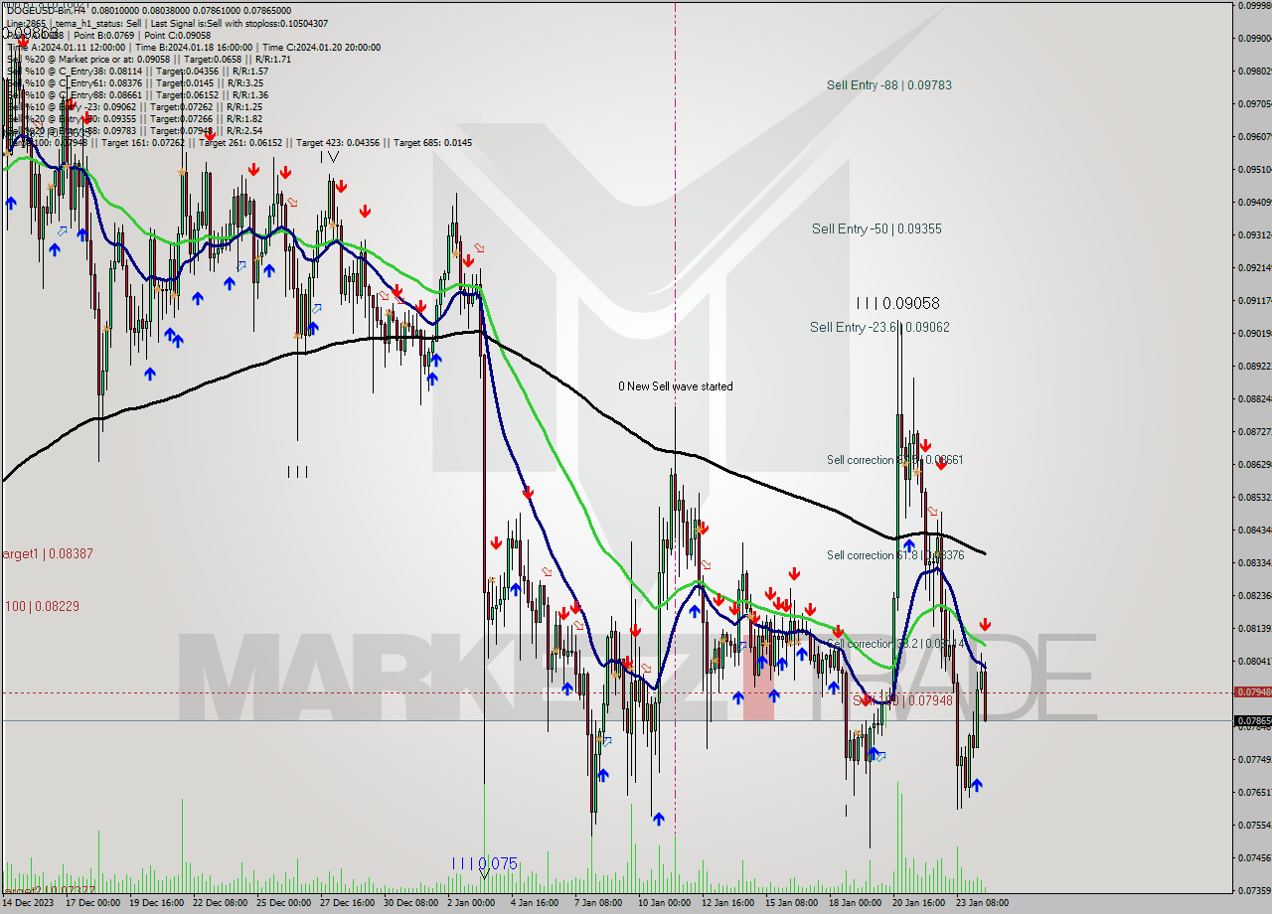Click the '20 Jan 16:00' time axis label
The image size is (1272, 914).
pyautogui.click(x=918, y=903)
